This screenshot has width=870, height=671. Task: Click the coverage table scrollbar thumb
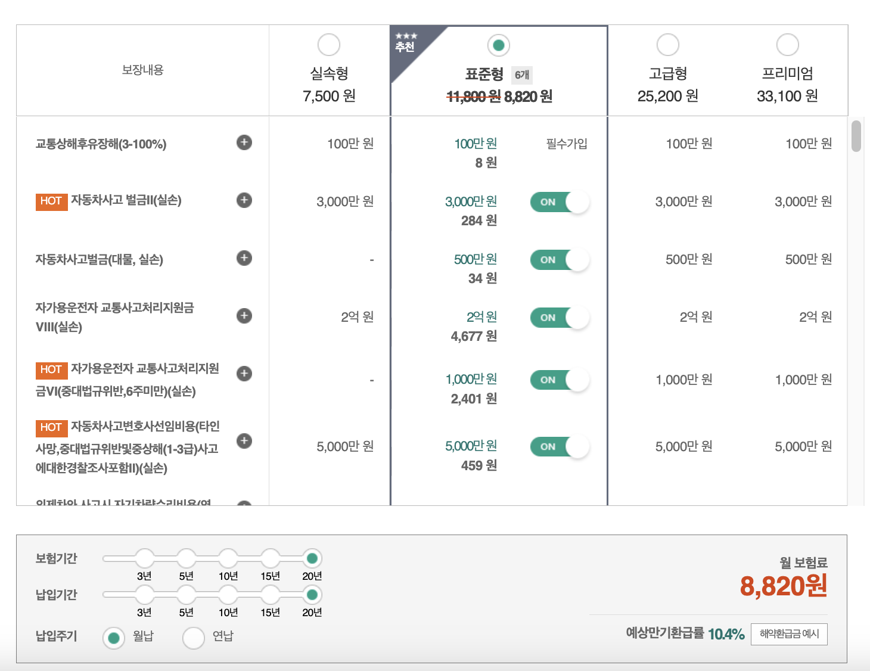tap(856, 136)
